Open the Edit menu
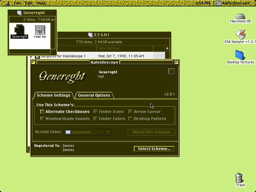Image resolution: width=256 pixels, height=192 pixels. point(29,3)
